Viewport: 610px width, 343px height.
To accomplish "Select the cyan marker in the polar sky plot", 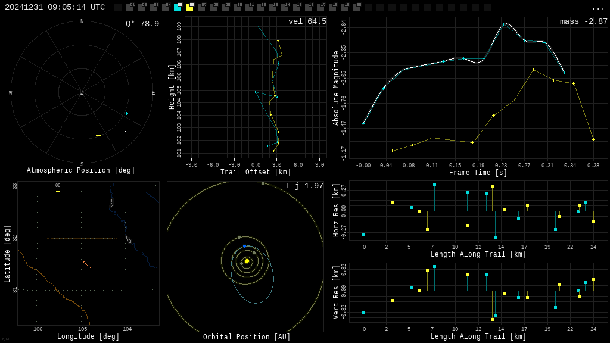I will click(x=126, y=113).
